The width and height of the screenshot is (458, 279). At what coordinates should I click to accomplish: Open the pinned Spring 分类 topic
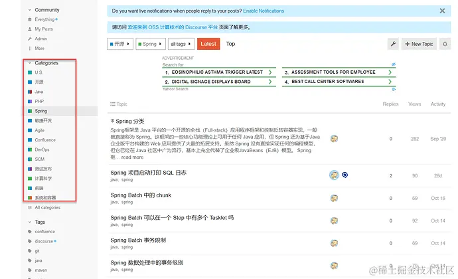130,121
